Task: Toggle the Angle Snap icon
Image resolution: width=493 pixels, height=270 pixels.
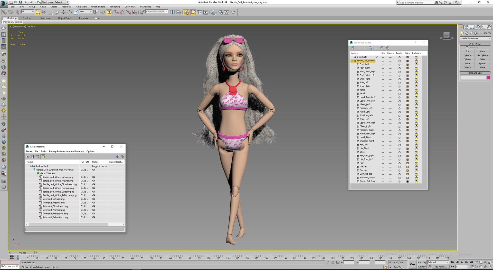Action: click(x=122, y=12)
